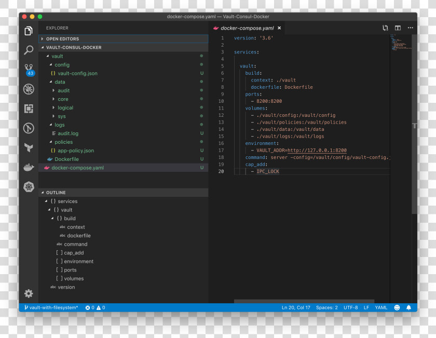Image resolution: width=436 pixels, height=338 pixels.
Task: Change file encoding UTF-8
Action: click(351, 307)
